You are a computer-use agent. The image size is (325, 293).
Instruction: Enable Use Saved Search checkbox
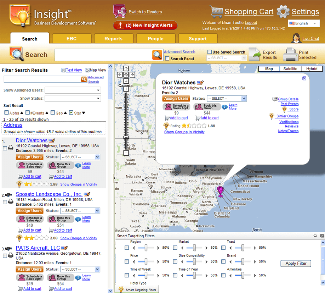coord(210,52)
